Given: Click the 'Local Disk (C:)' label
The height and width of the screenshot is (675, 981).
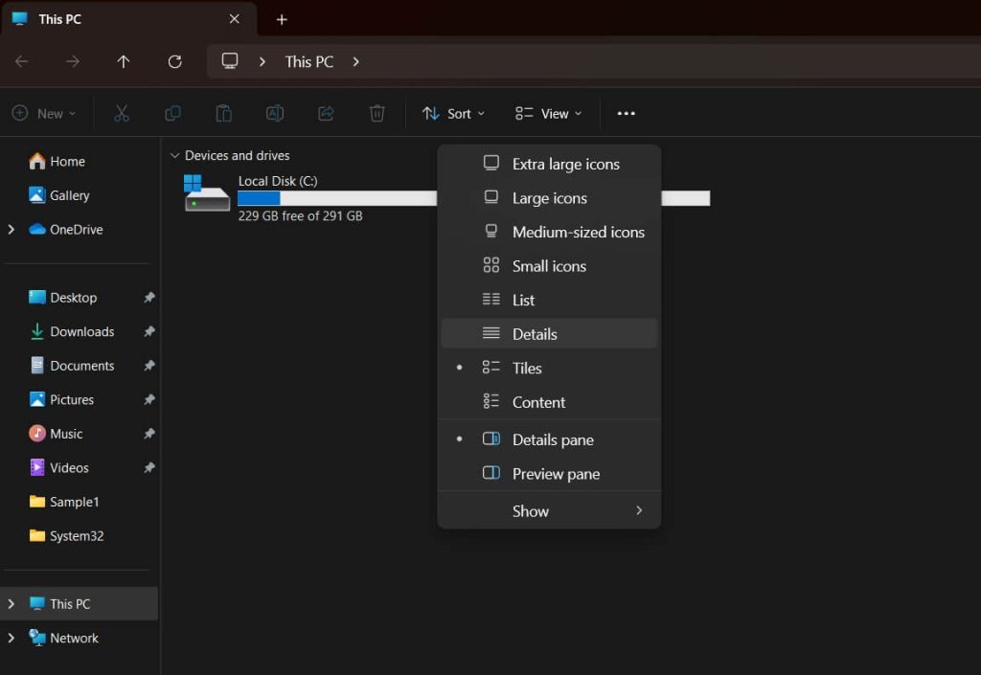Looking at the screenshot, I should point(278,181).
